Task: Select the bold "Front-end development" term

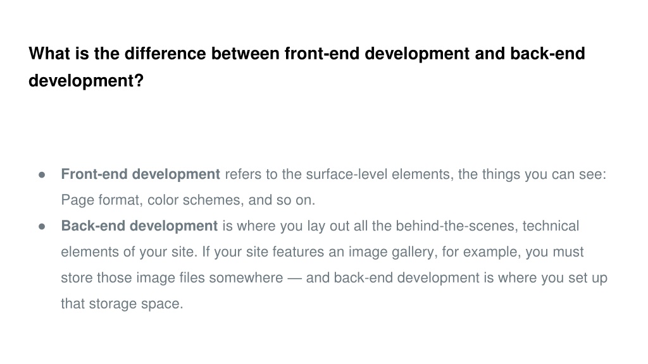Action: point(140,174)
